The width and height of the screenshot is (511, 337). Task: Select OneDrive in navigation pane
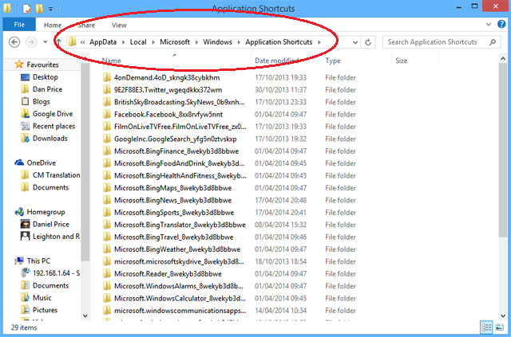coord(41,163)
